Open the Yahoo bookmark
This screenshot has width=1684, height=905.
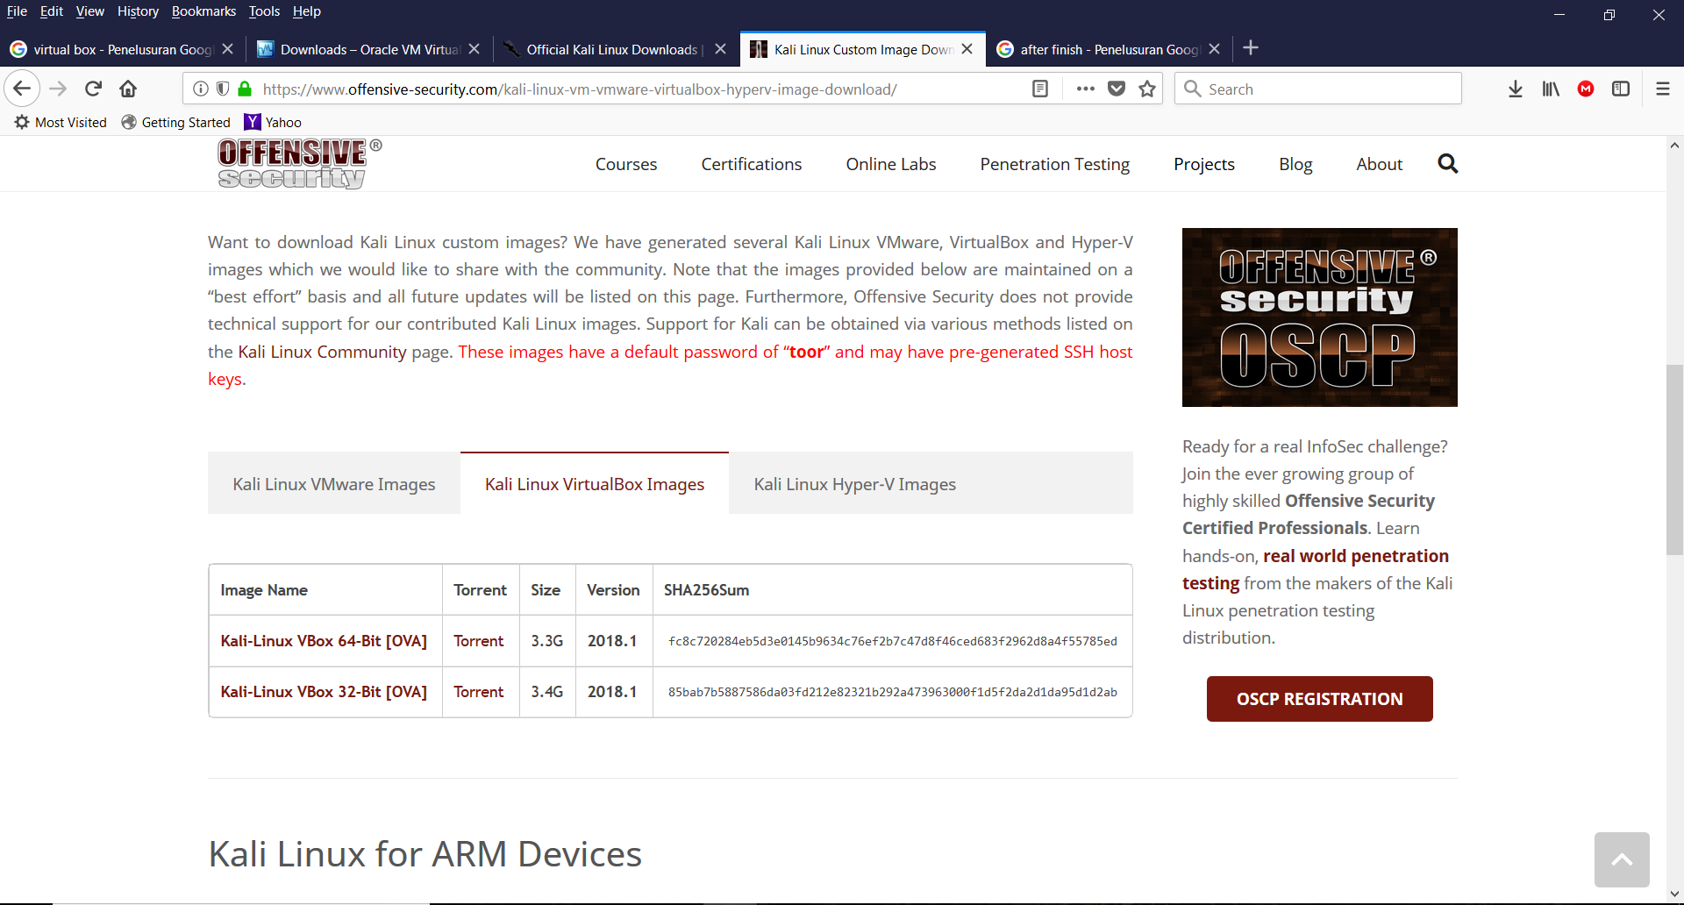point(273,122)
